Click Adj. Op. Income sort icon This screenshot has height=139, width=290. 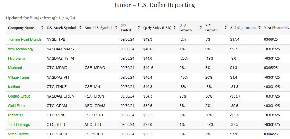tap(260, 27)
